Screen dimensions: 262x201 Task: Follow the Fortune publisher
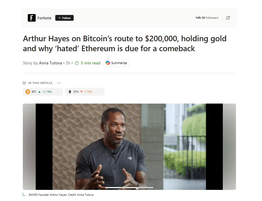(65, 18)
